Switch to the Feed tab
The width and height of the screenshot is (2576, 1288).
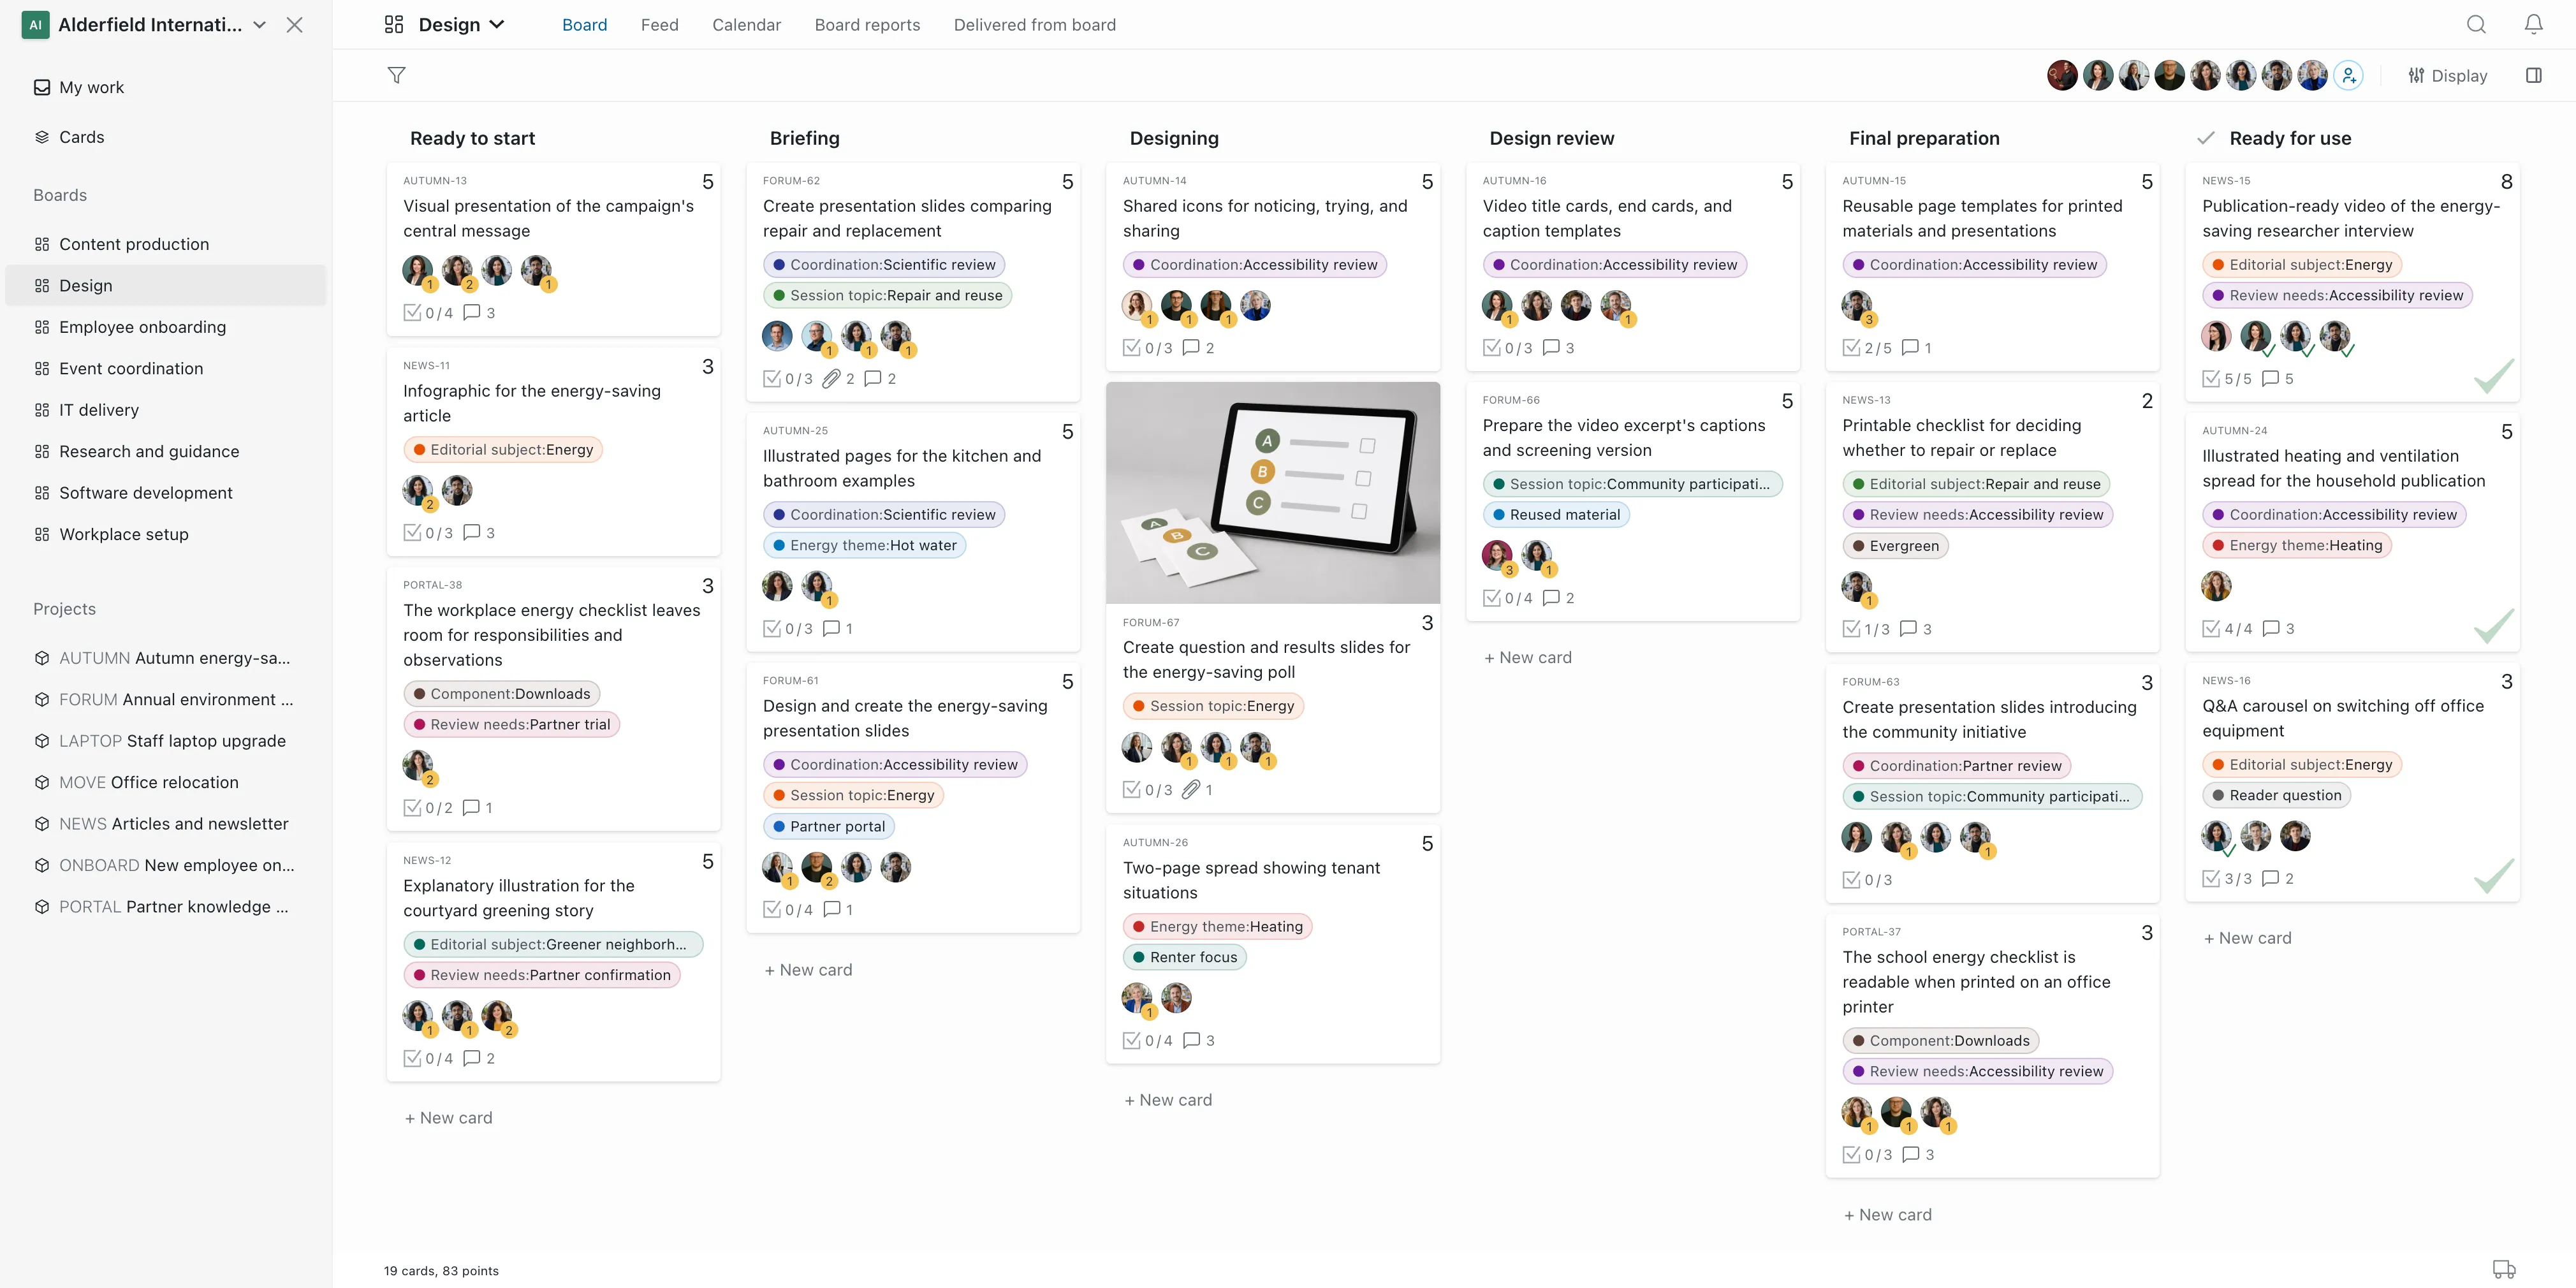(x=659, y=24)
